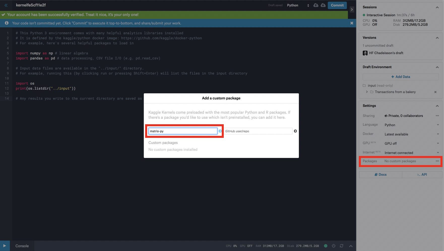
Task: Submit the pip package name with arrow icon
Action: (x=220, y=131)
